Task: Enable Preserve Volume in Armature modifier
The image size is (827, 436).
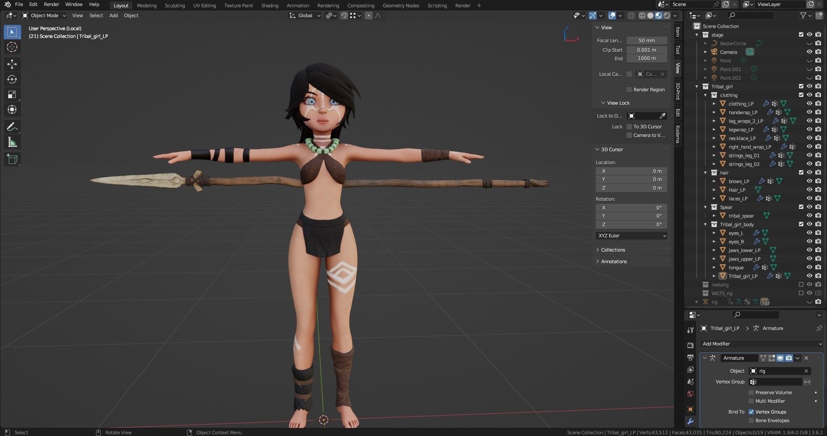Action: tap(751, 392)
